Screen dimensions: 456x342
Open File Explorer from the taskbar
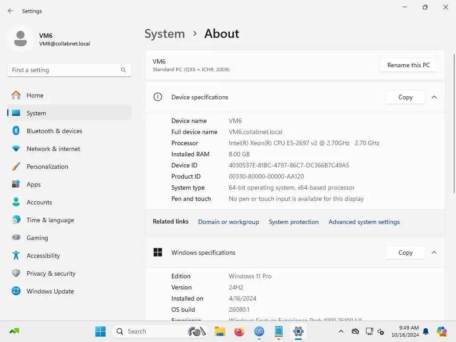click(x=220, y=331)
